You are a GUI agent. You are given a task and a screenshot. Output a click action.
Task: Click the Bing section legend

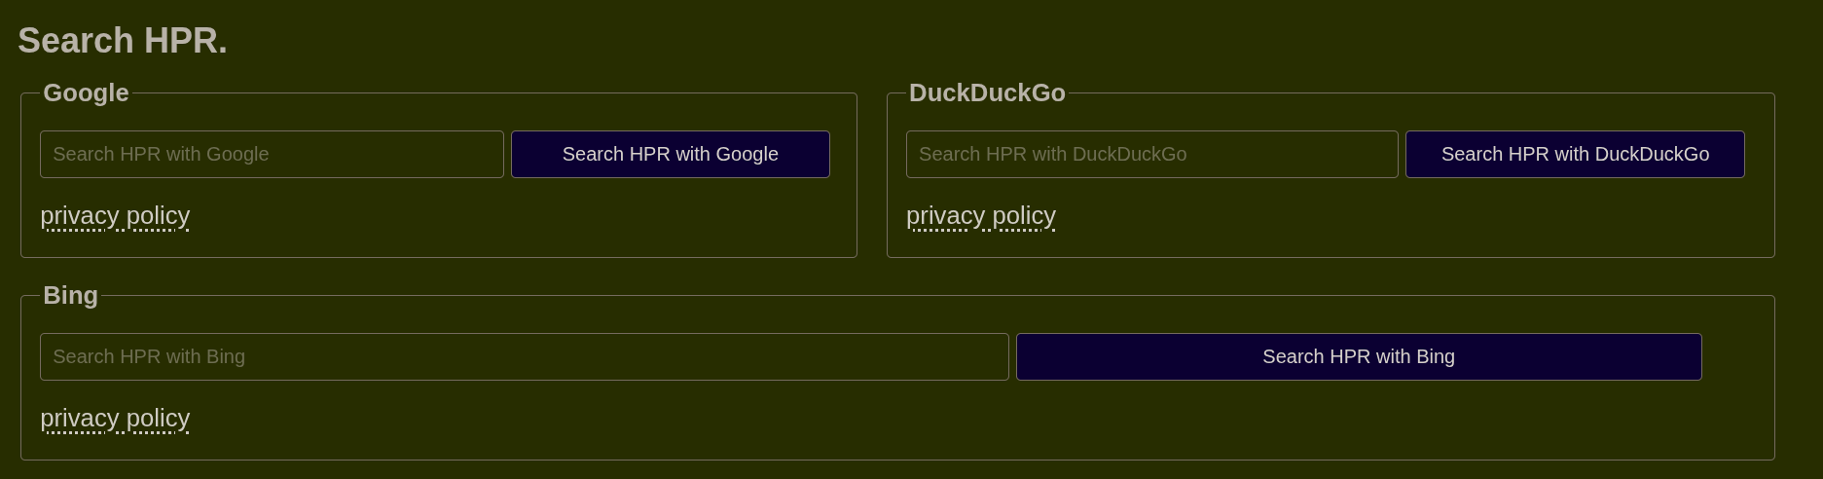click(x=70, y=295)
